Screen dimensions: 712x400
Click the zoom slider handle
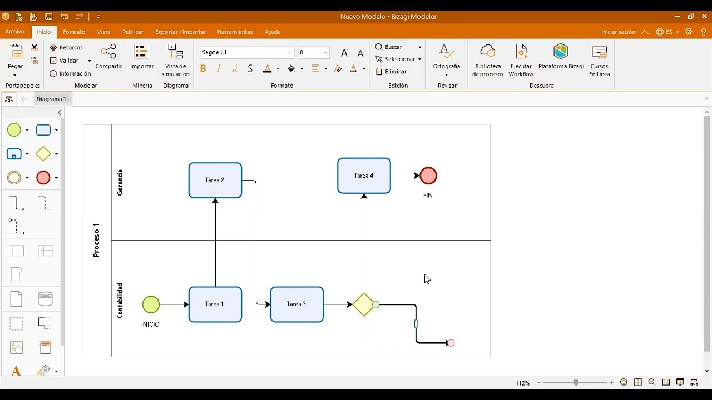(576, 383)
